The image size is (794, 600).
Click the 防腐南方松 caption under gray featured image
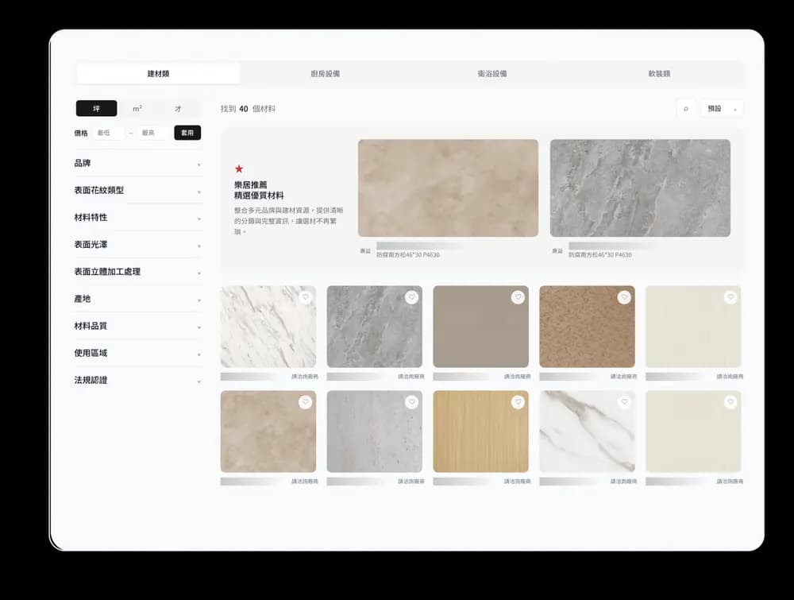coord(600,255)
